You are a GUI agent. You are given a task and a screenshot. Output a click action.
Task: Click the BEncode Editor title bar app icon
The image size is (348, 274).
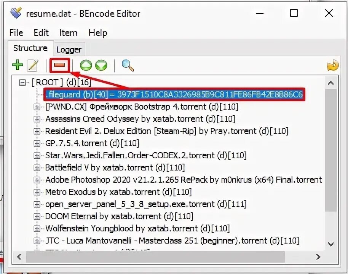(16, 13)
